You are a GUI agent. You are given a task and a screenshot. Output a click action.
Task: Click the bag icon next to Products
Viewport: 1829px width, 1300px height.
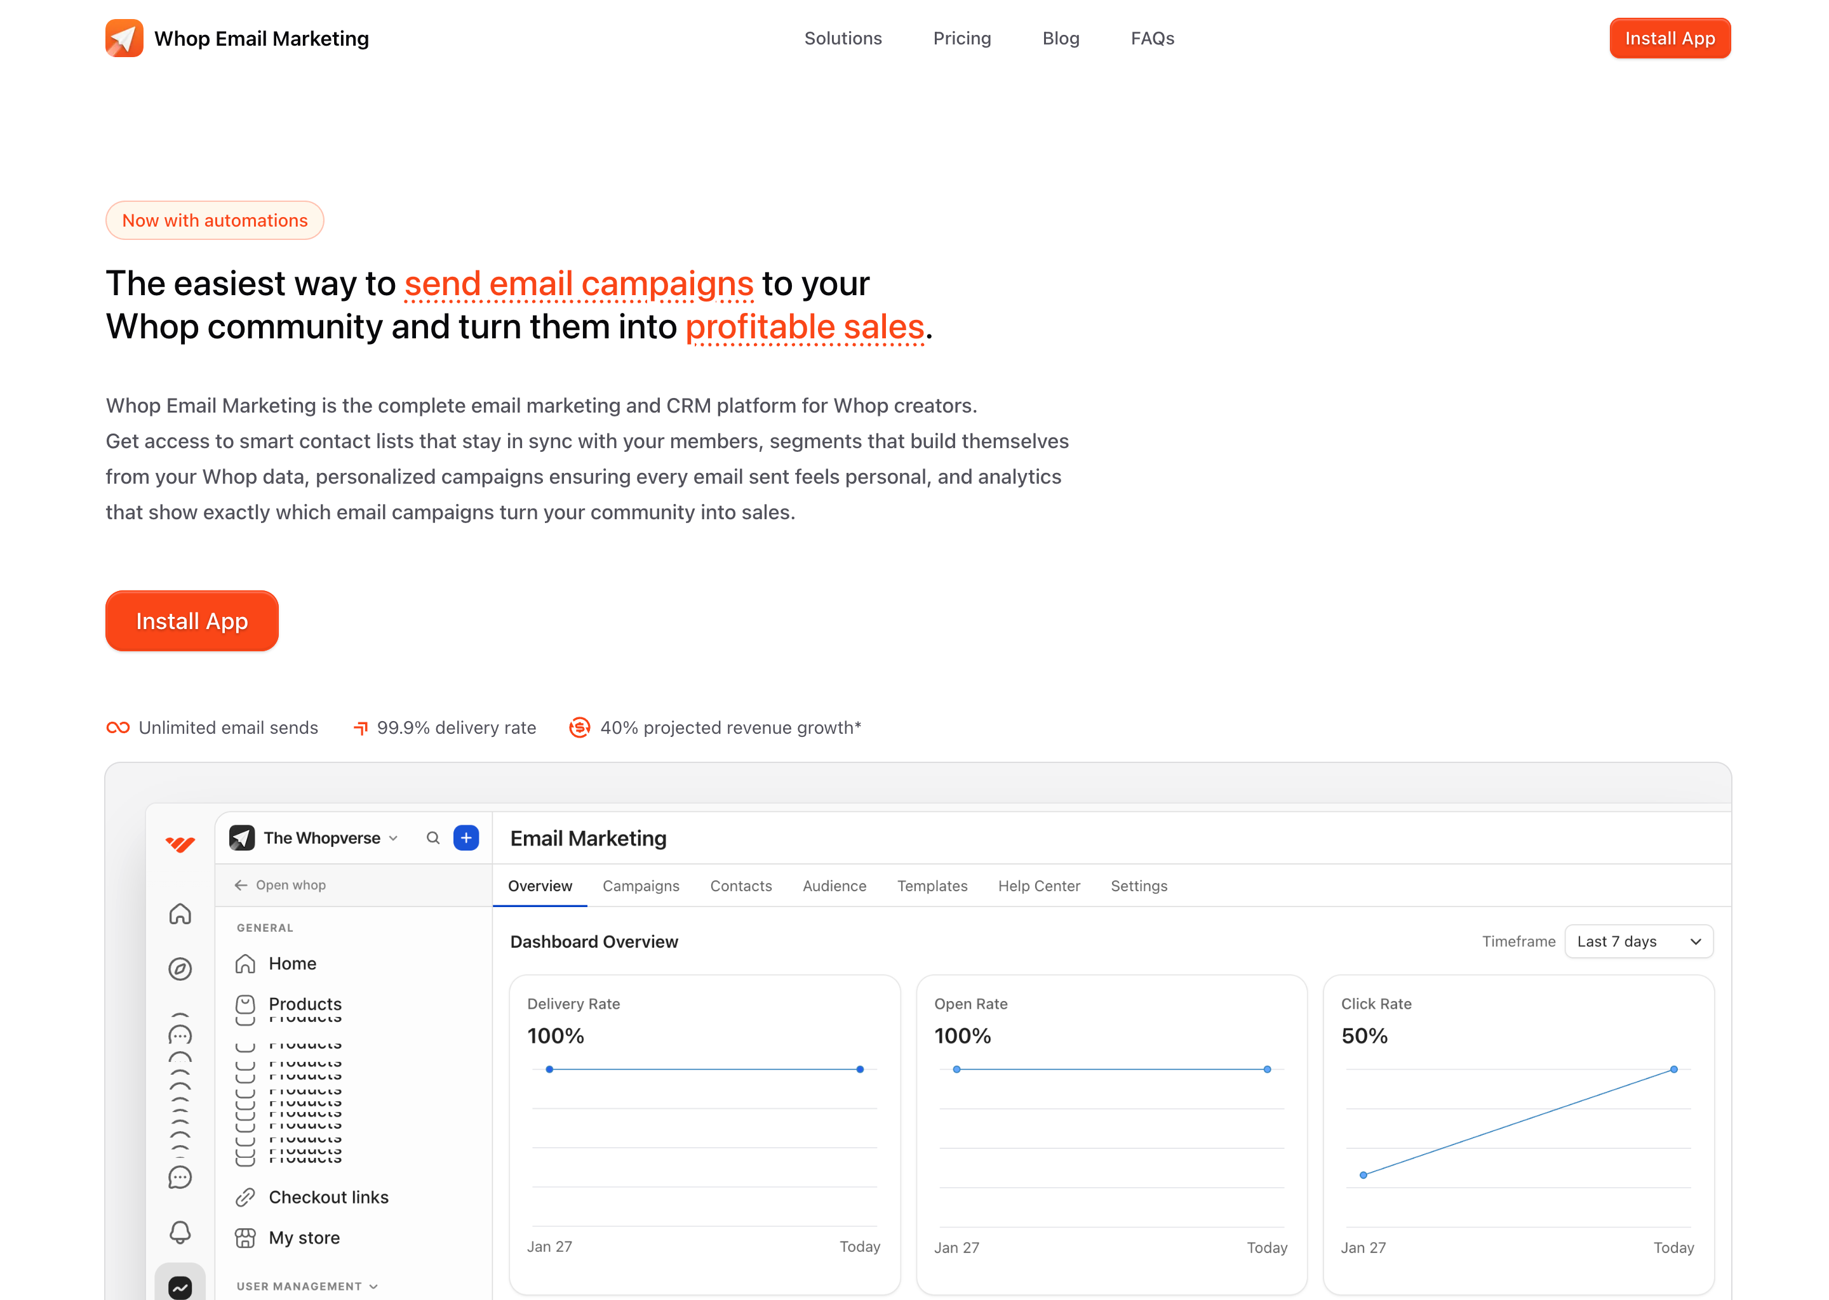tap(245, 1004)
